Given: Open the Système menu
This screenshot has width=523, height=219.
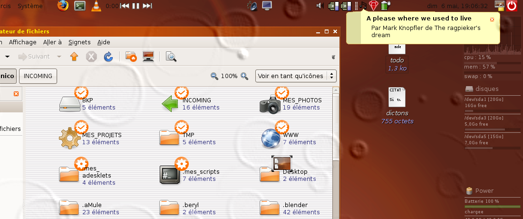Looking at the screenshot, I should (x=30, y=6).
